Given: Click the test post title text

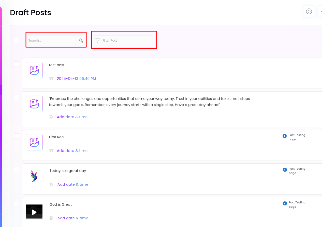Looking at the screenshot, I should coord(57,65).
